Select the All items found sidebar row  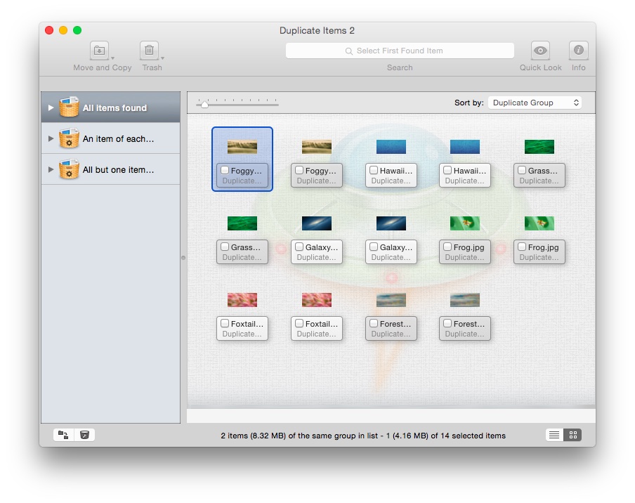[x=110, y=107]
